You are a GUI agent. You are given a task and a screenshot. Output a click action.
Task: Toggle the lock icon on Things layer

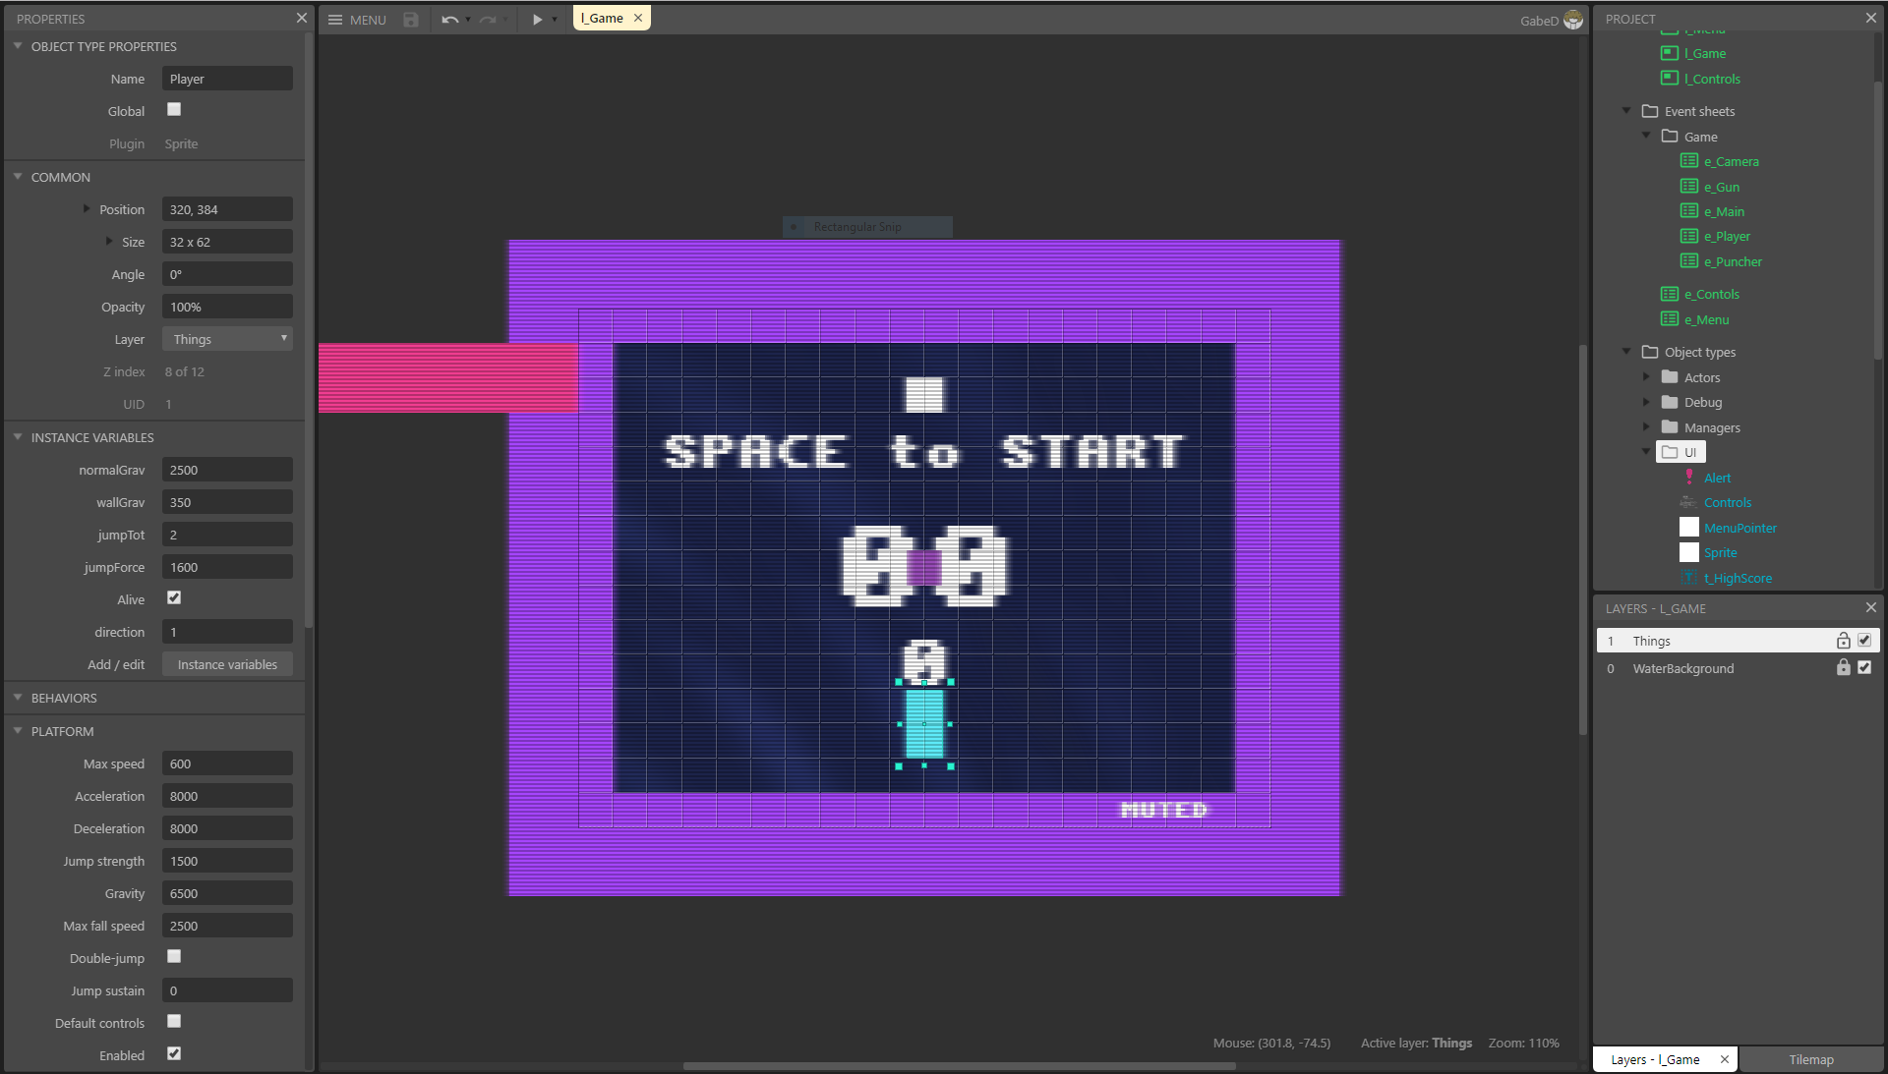pyautogui.click(x=1843, y=641)
